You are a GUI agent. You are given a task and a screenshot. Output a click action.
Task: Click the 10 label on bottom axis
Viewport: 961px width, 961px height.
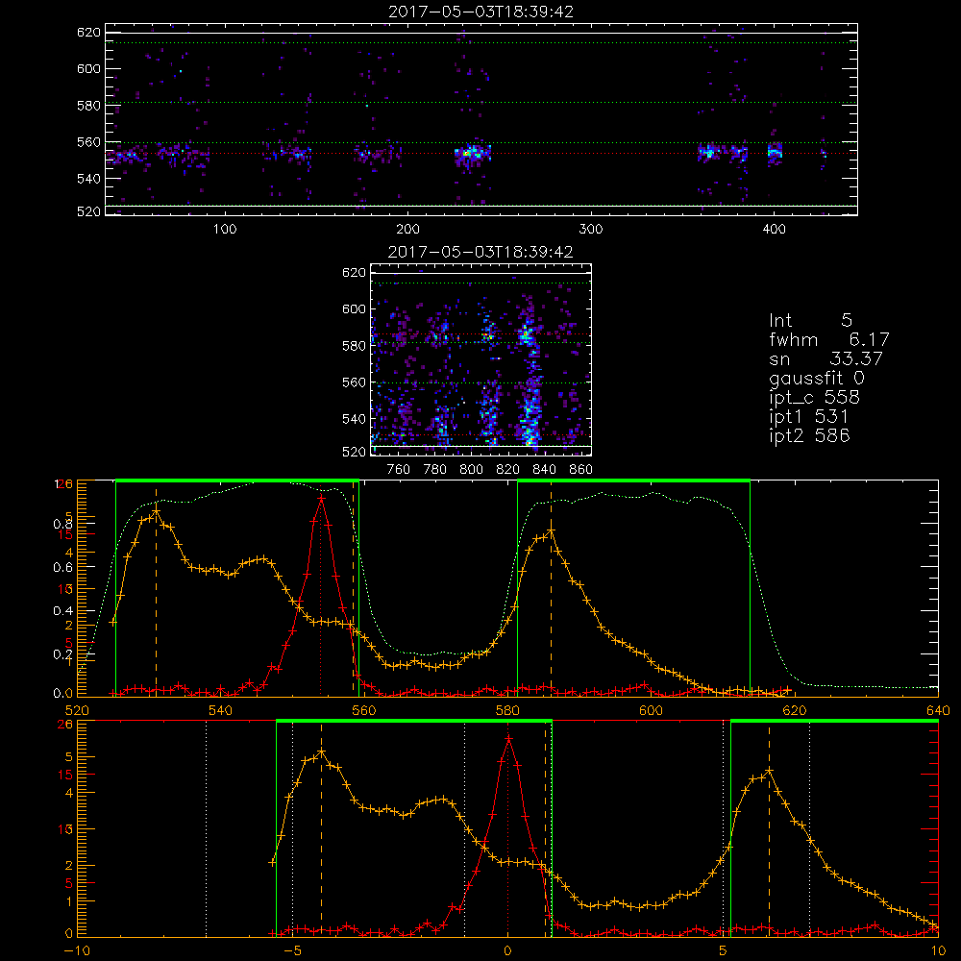[x=938, y=951]
